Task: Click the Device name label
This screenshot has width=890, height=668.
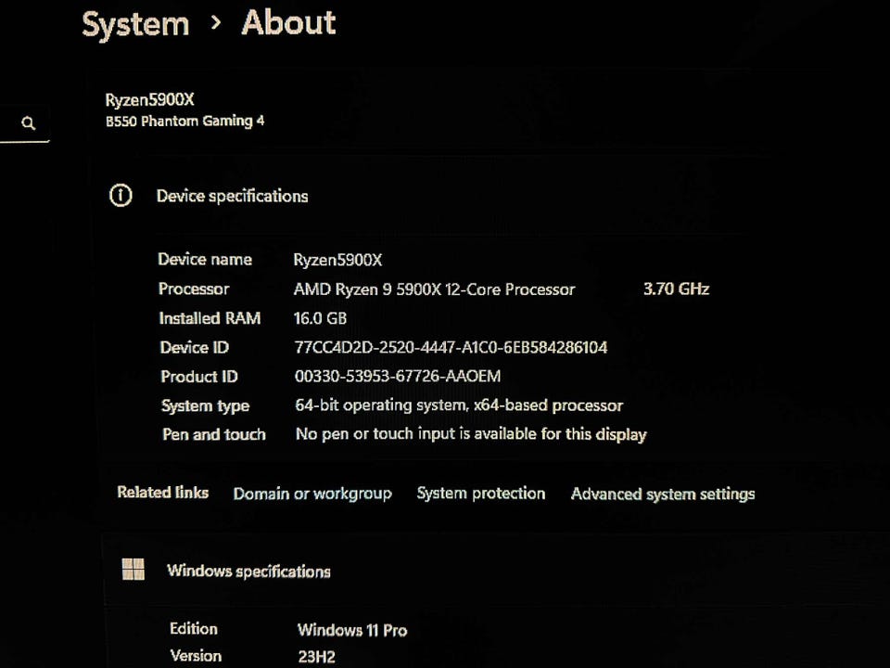Action: point(205,259)
